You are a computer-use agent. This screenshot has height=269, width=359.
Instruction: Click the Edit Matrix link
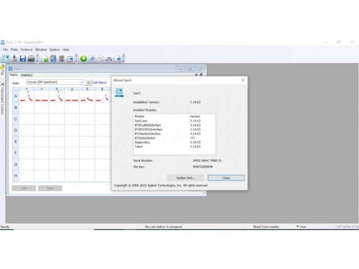click(100, 82)
